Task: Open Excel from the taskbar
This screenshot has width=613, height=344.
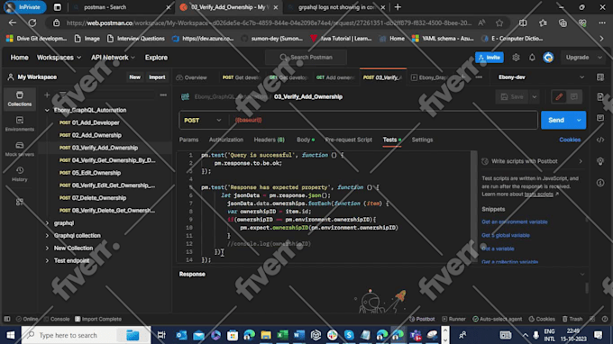Action: click(x=282, y=335)
